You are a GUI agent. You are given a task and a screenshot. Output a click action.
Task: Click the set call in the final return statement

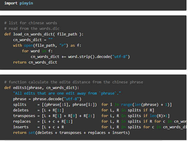point(32,133)
